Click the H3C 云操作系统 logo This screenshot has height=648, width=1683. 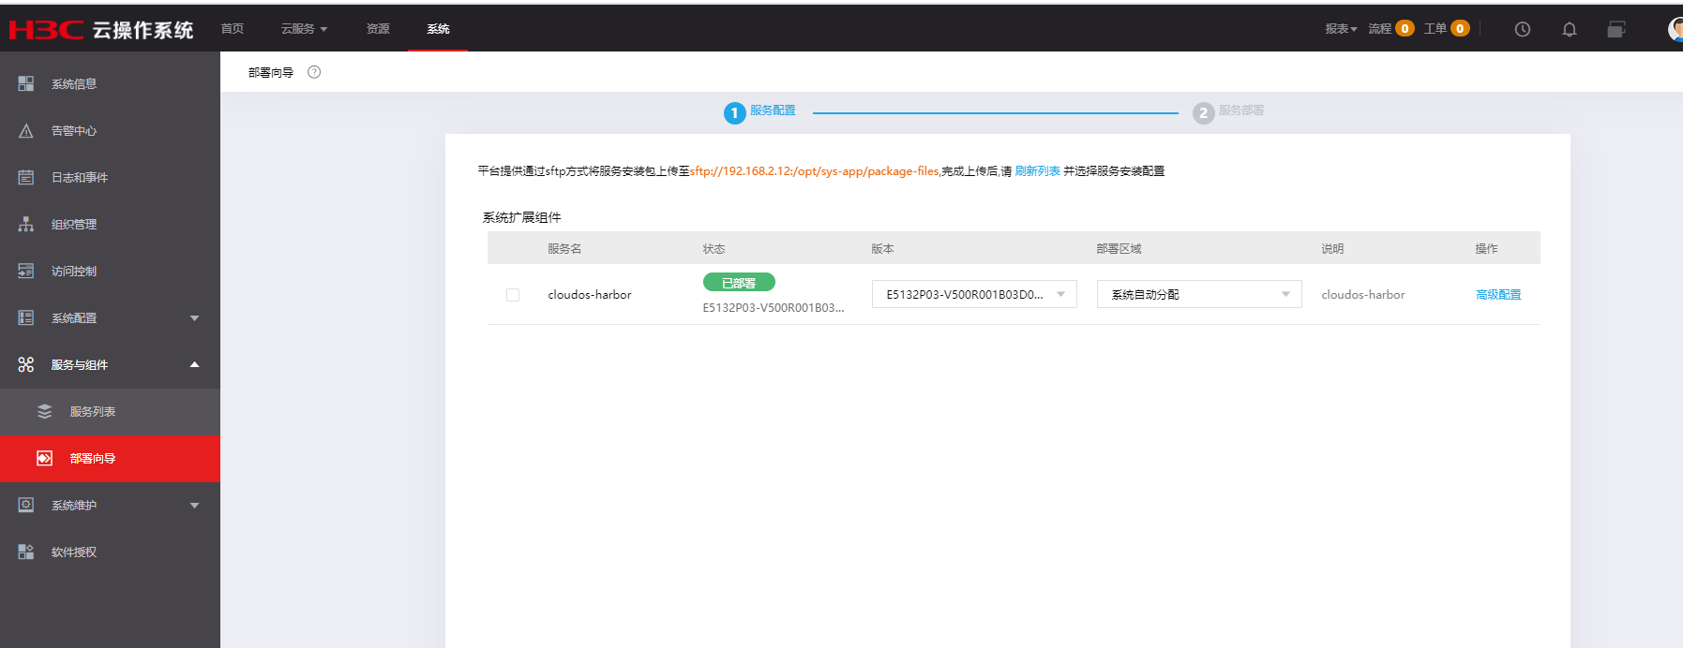101,30
